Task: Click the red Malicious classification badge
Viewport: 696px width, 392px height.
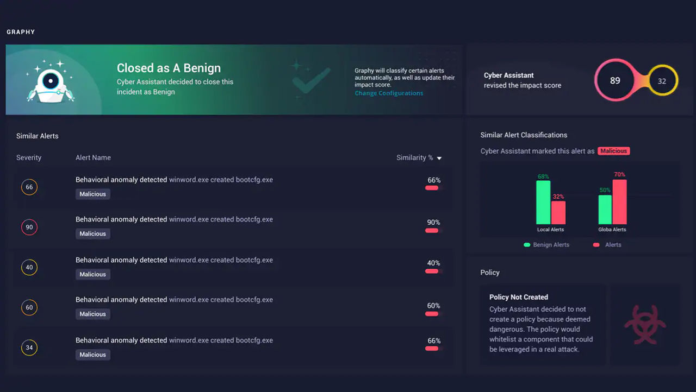Action: pos(614,151)
